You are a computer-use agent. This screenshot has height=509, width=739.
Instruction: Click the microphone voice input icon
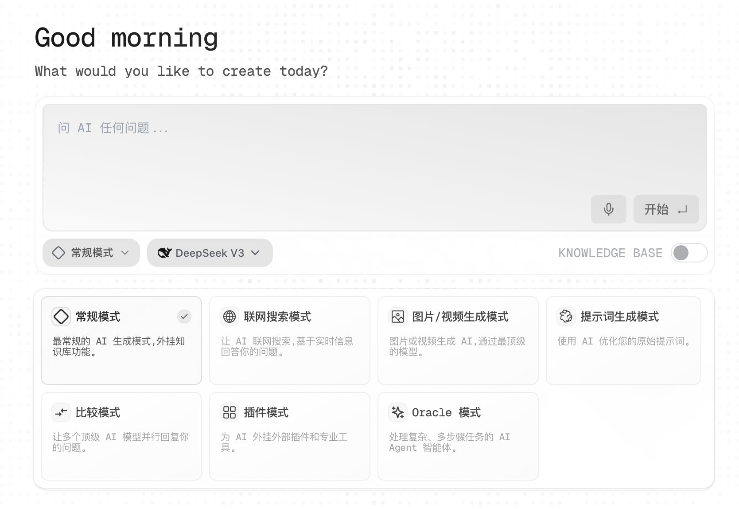coord(608,209)
